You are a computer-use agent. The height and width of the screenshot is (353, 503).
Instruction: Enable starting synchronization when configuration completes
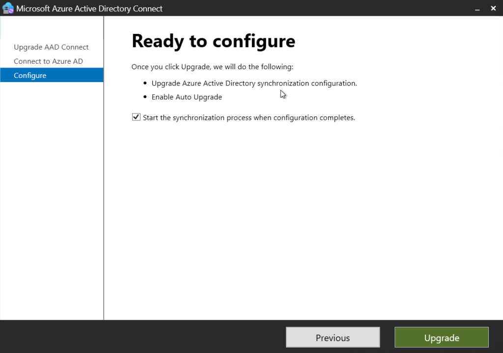point(136,117)
